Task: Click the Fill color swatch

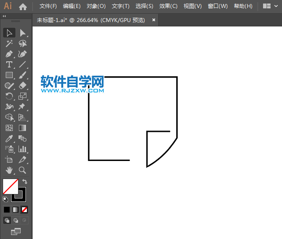Action: point(10,186)
